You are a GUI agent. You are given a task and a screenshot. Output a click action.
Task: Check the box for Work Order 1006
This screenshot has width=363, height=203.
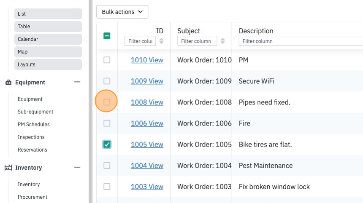tap(107, 123)
